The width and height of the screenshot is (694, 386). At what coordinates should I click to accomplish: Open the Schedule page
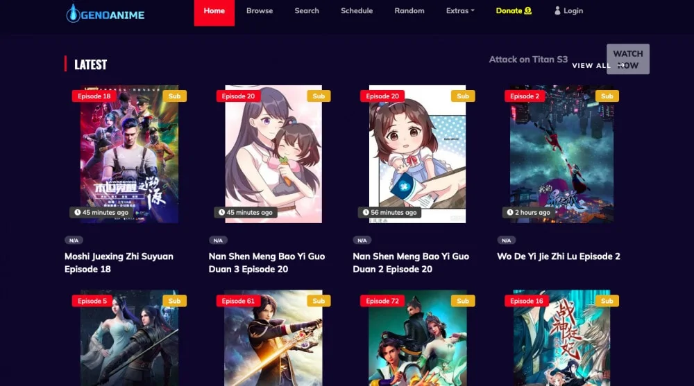coord(357,10)
